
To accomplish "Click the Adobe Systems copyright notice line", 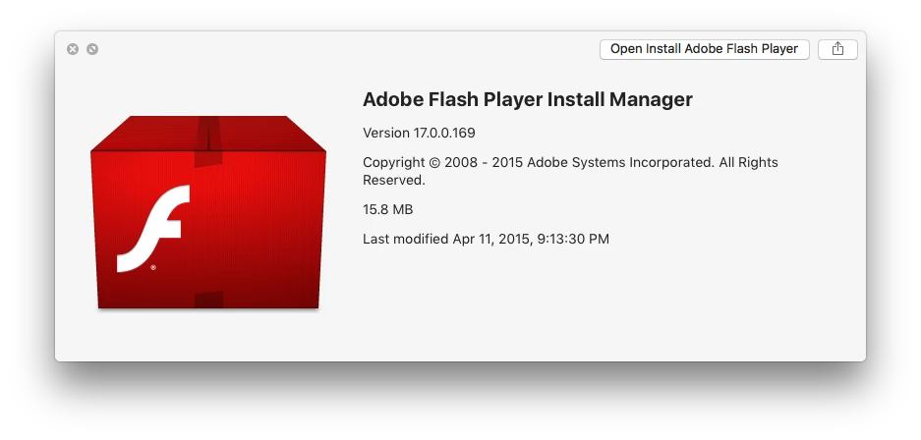I will (570, 162).
